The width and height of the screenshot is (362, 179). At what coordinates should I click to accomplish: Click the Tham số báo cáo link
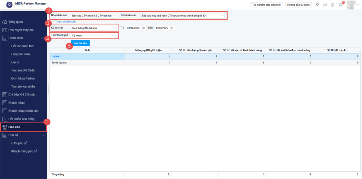coord(65,21)
